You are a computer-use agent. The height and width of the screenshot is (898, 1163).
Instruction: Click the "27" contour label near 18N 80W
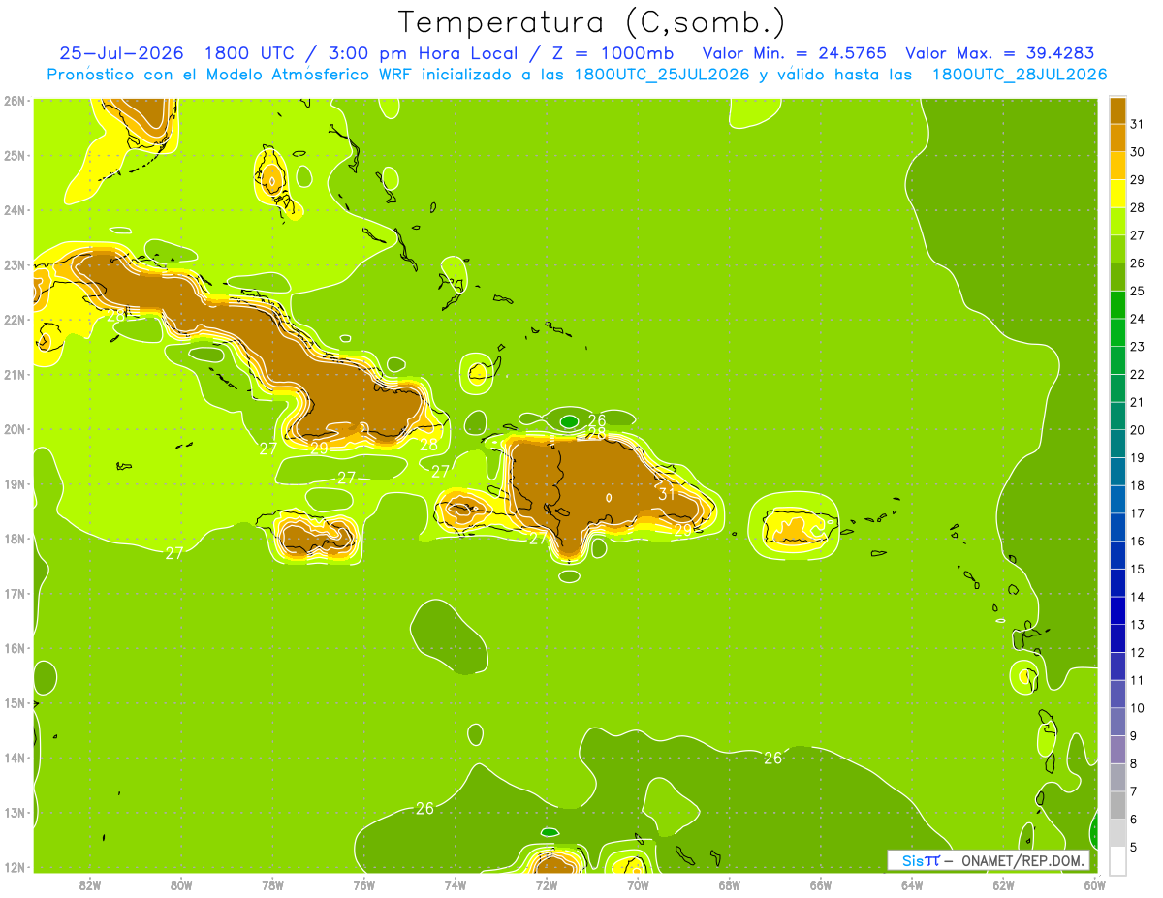click(x=174, y=553)
